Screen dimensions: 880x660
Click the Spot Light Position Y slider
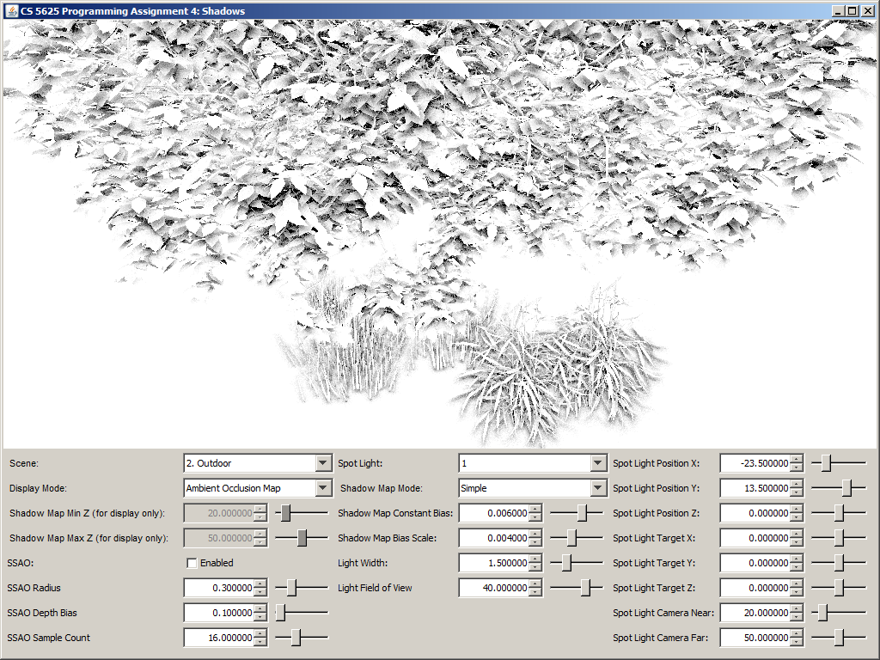[x=838, y=488]
